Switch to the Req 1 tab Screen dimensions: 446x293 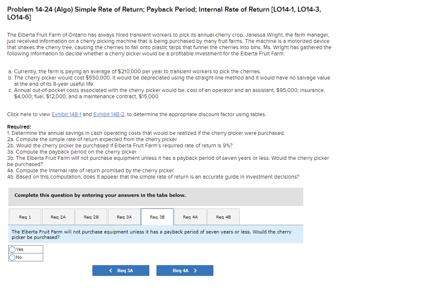25,216
